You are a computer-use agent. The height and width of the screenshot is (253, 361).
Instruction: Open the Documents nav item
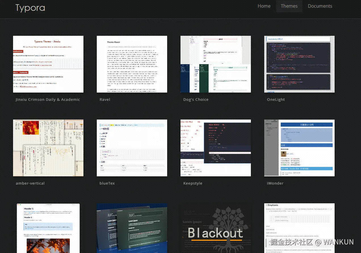pos(320,6)
